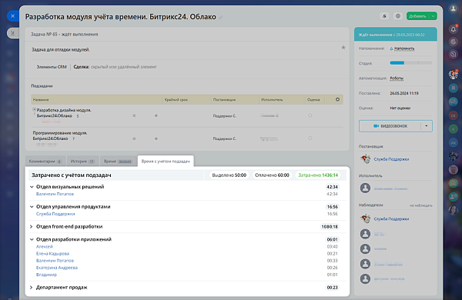Select rating circle for Разработка дизайна модуля

click(x=310, y=115)
